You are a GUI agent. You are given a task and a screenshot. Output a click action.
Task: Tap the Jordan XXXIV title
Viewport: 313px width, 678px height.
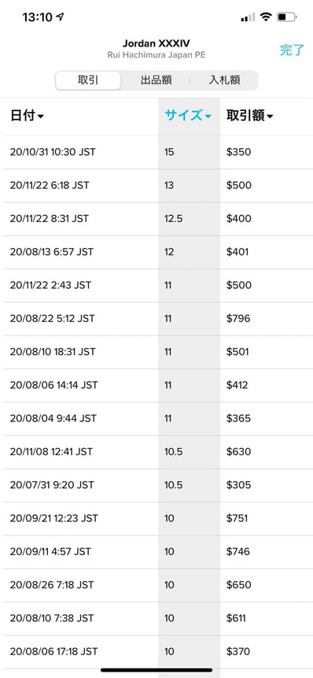tap(156, 43)
